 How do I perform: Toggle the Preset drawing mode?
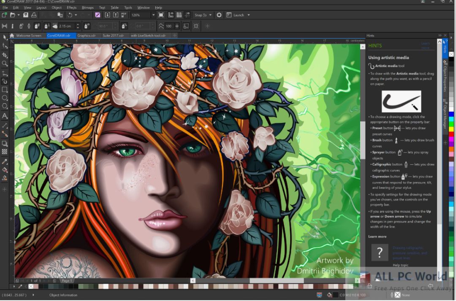point(4,26)
